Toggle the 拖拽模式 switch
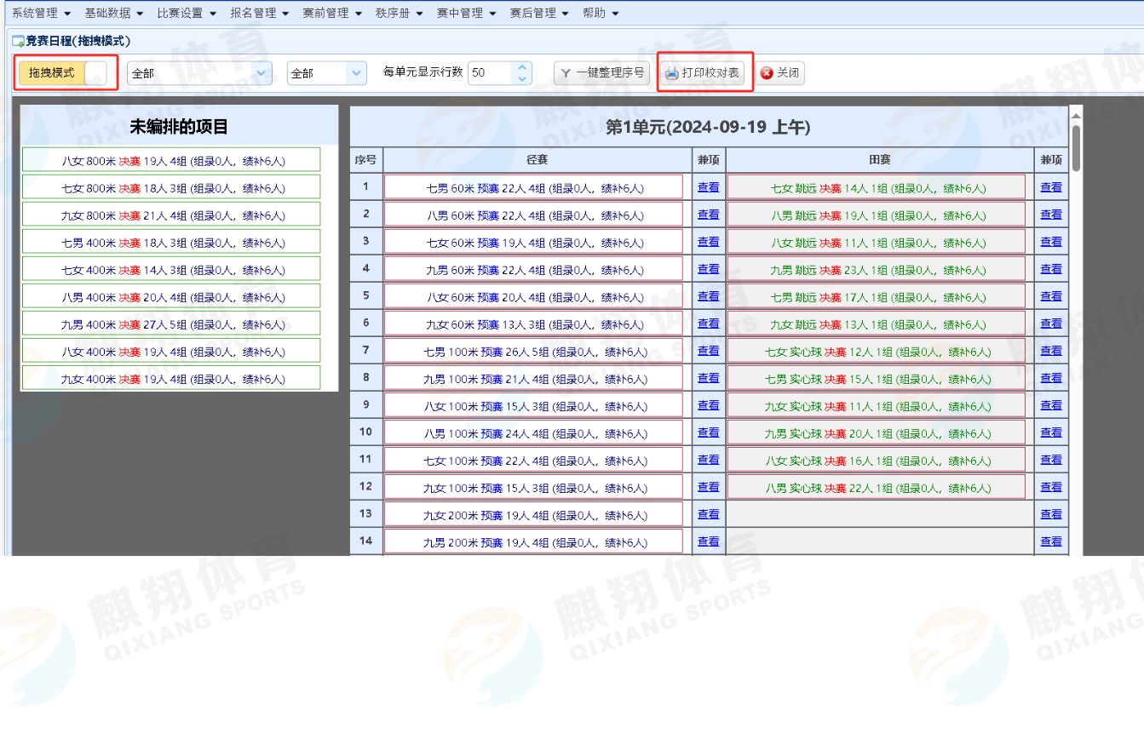Viewport: 1144px width, 733px height. click(95, 73)
